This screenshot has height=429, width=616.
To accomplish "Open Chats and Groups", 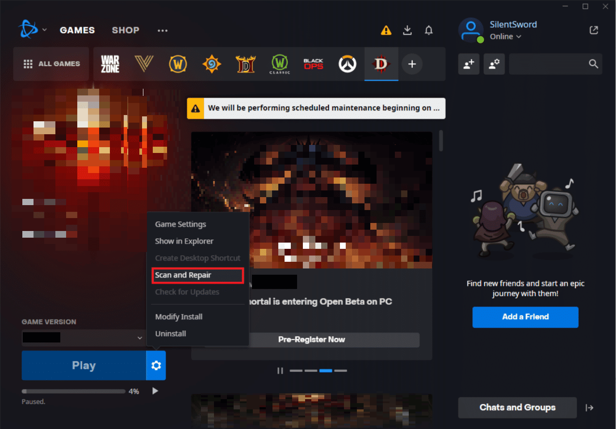I will tap(517, 408).
